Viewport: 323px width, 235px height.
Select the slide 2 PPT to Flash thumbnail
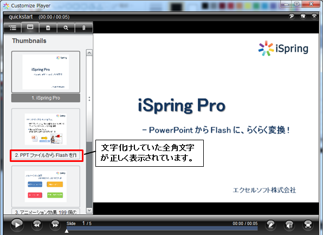[x=46, y=129]
